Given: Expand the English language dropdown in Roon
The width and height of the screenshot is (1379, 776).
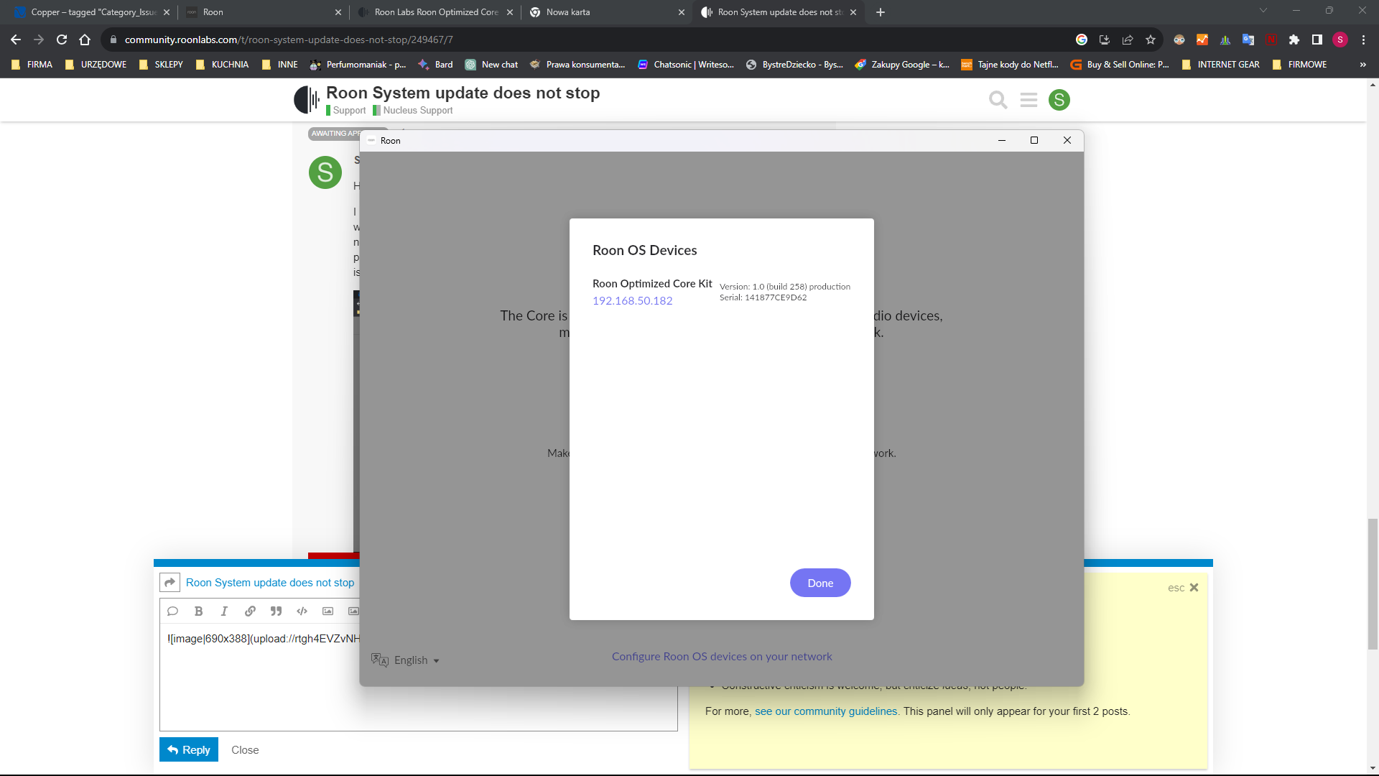Looking at the screenshot, I should [x=406, y=660].
